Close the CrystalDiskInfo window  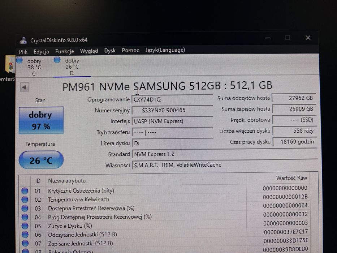click(308, 38)
